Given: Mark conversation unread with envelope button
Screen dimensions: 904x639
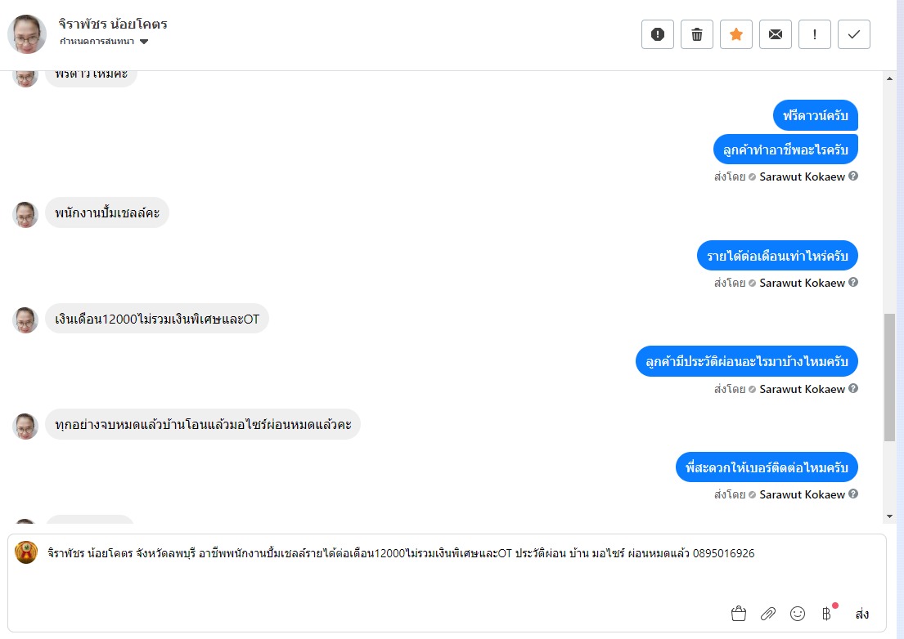Looking at the screenshot, I should click(x=776, y=34).
